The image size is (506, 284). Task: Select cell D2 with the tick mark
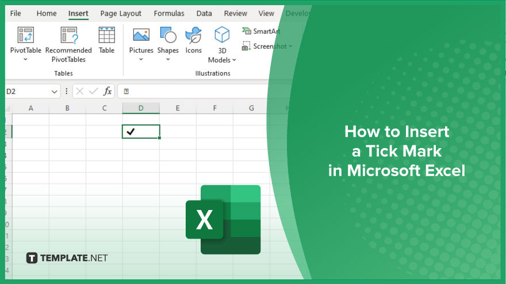click(x=141, y=132)
